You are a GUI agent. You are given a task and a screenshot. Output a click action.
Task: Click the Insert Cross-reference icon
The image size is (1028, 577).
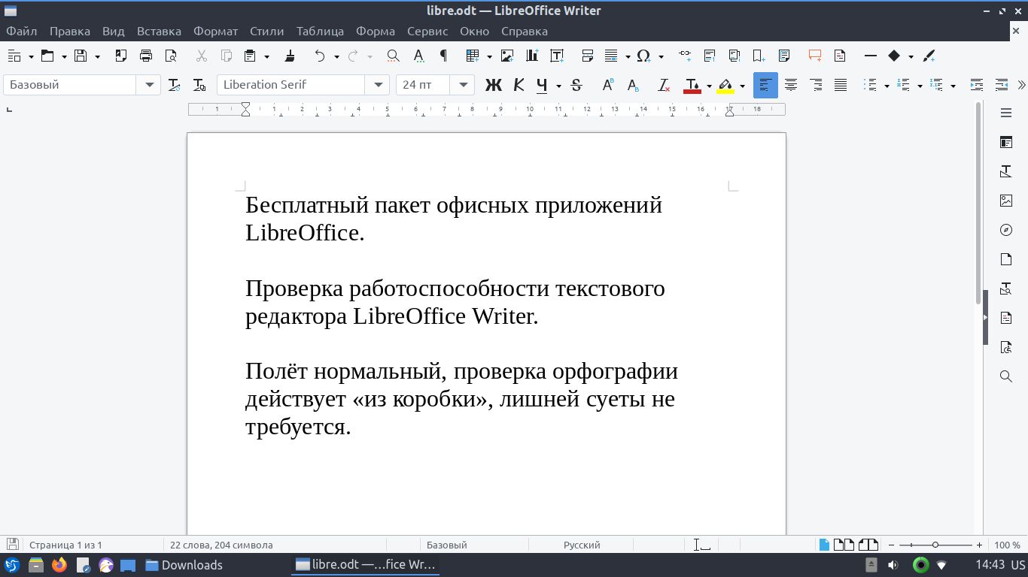pyautogui.click(x=784, y=56)
